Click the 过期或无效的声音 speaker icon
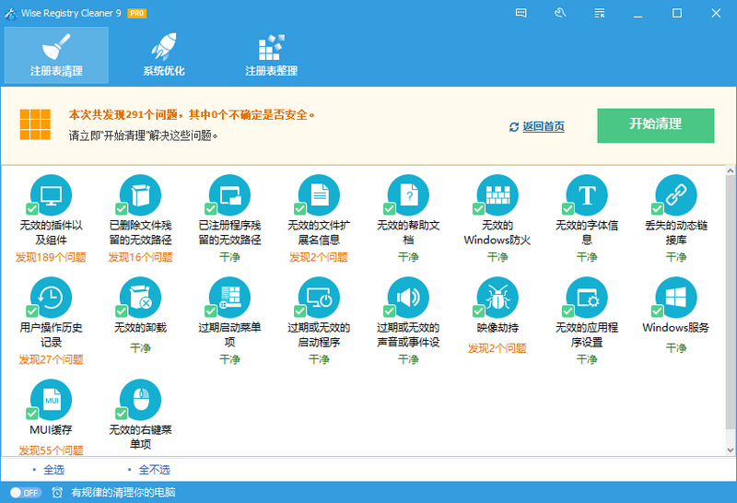737x503 pixels. pos(408,297)
